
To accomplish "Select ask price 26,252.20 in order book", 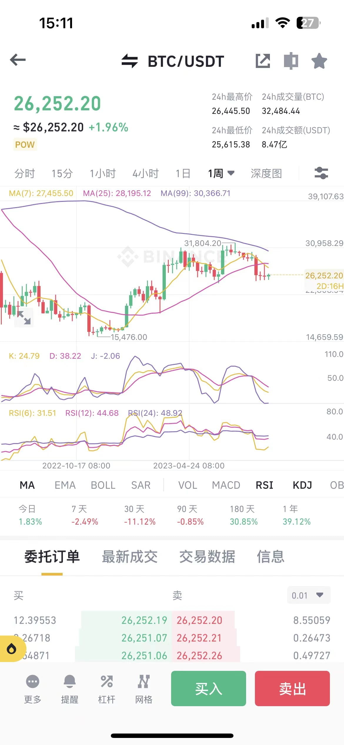I will tap(199, 620).
